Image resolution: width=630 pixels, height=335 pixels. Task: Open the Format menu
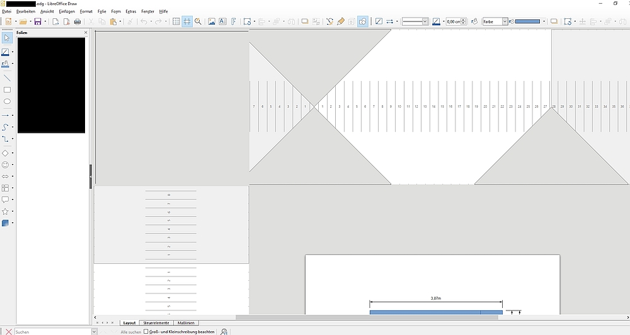click(86, 11)
